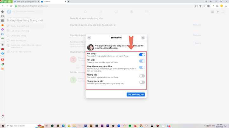Open the account profile avatar menu
229x128 pixels.
tap(223, 12)
